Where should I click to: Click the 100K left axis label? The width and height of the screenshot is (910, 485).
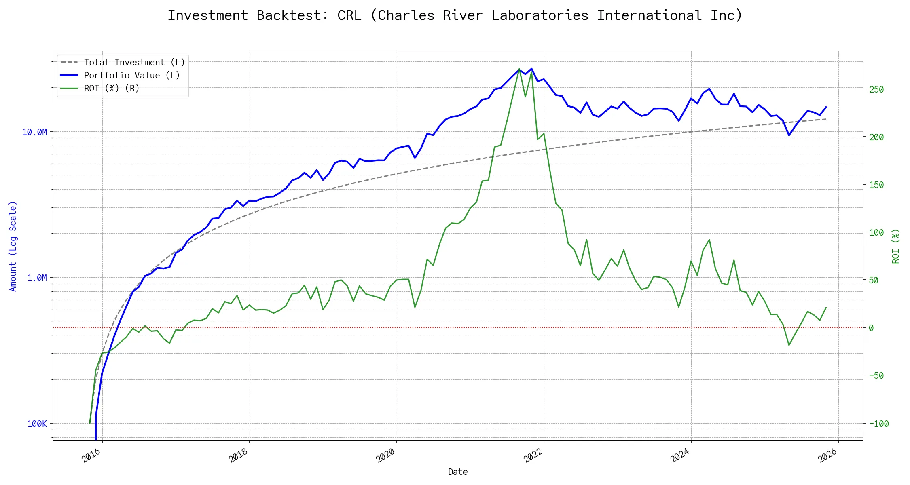(x=37, y=424)
